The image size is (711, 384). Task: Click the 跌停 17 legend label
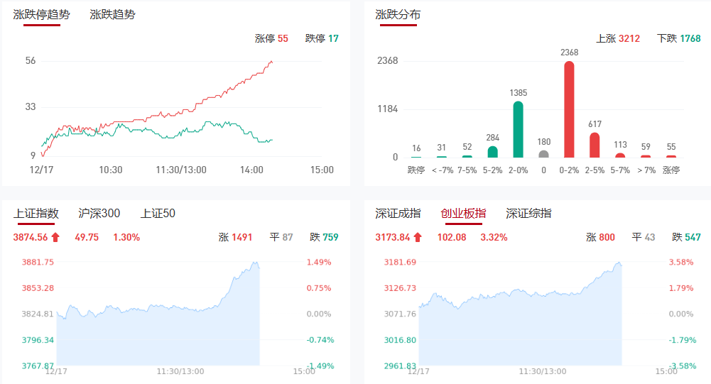point(322,38)
